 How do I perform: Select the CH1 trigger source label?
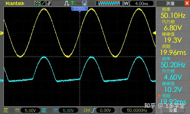click(x=87, y=110)
